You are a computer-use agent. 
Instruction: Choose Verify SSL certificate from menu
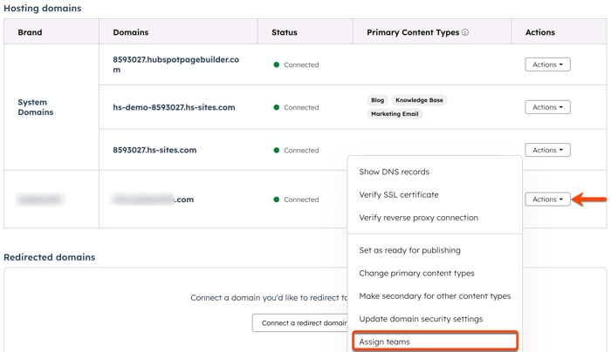[399, 195]
